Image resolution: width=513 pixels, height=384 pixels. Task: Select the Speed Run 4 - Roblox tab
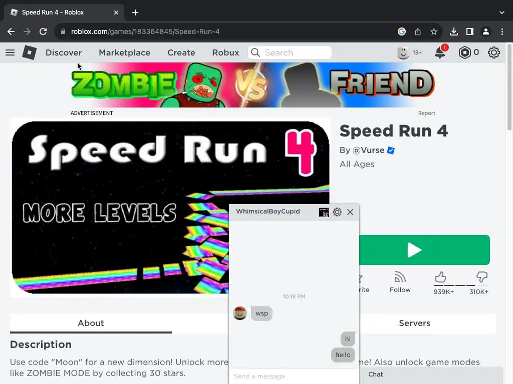coord(64,12)
